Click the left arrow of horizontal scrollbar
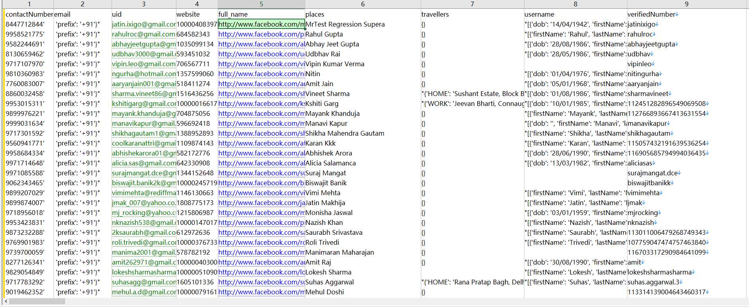Viewport: 749px width, 307px height. 6,301
